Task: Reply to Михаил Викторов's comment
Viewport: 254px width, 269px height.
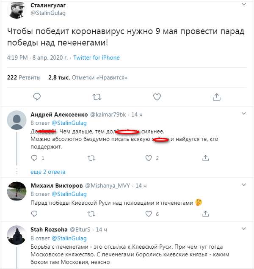Action: (35, 214)
